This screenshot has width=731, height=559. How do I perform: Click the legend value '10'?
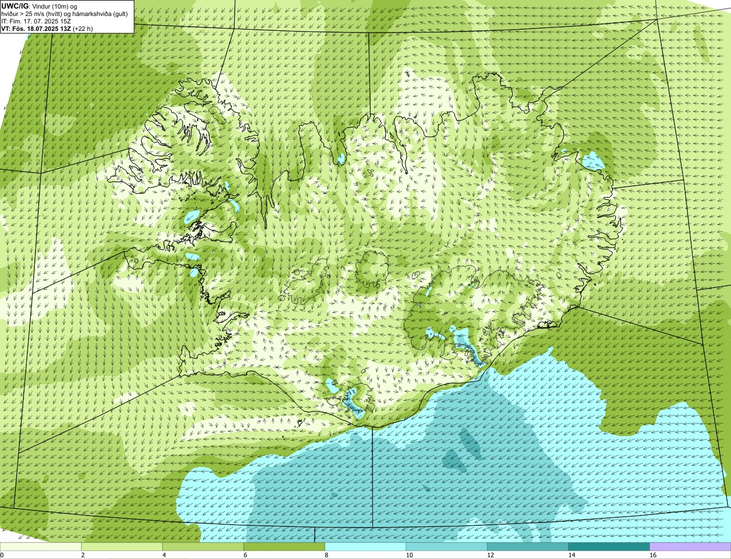(409, 555)
